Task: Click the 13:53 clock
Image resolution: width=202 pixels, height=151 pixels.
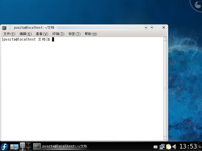Action: point(188,146)
